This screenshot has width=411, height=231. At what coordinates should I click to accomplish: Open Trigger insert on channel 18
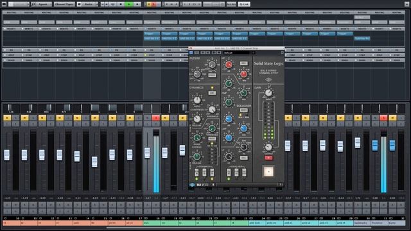tap(152, 33)
